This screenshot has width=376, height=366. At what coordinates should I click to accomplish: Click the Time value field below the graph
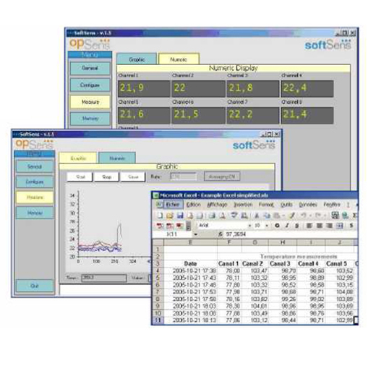[x=104, y=278]
